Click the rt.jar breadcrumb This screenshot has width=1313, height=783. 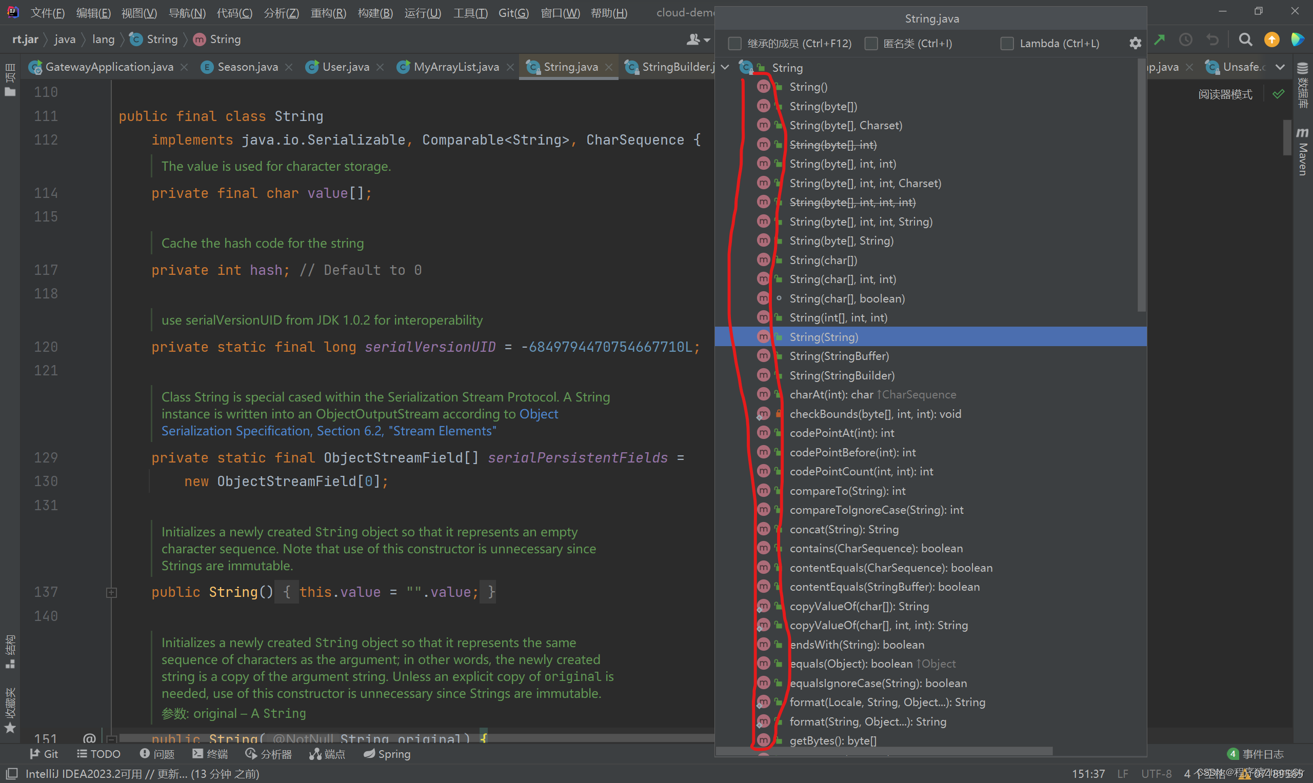[25, 39]
